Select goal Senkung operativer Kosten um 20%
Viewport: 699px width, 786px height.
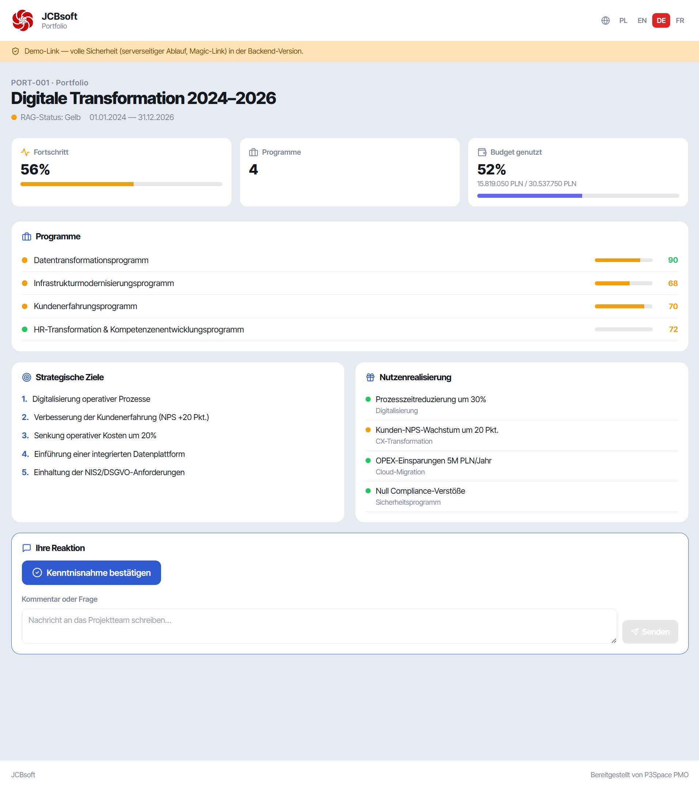point(95,436)
